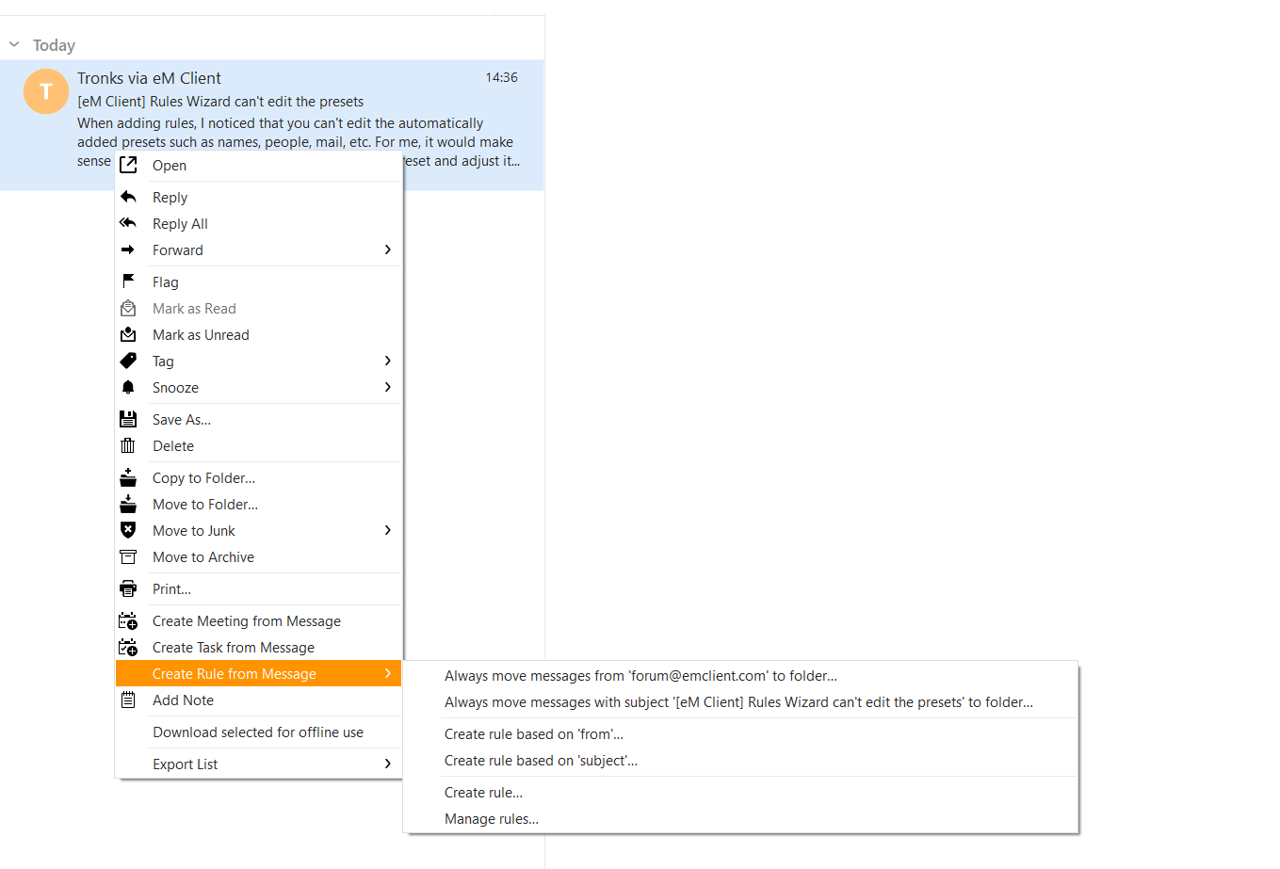The width and height of the screenshot is (1280, 869).
Task: Choose Add Note menu entry
Action: click(x=258, y=700)
